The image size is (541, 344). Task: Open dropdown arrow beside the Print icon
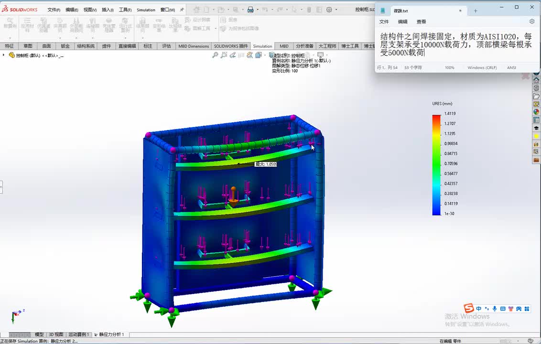pyautogui.click(x=258, y=10)
